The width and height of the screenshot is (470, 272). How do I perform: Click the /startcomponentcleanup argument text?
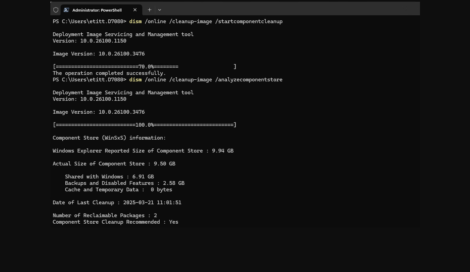[249, 21]
